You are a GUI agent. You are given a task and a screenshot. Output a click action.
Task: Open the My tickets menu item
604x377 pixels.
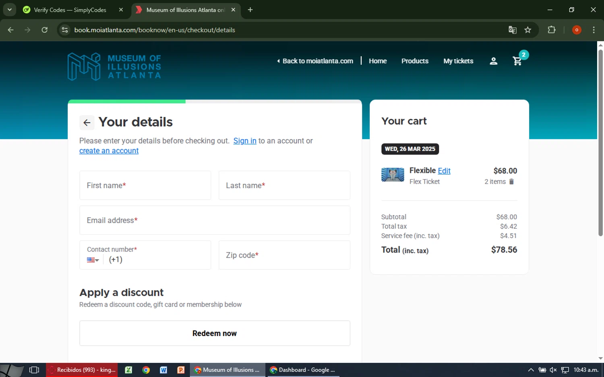pyautogui.click(x=458, y=61)
